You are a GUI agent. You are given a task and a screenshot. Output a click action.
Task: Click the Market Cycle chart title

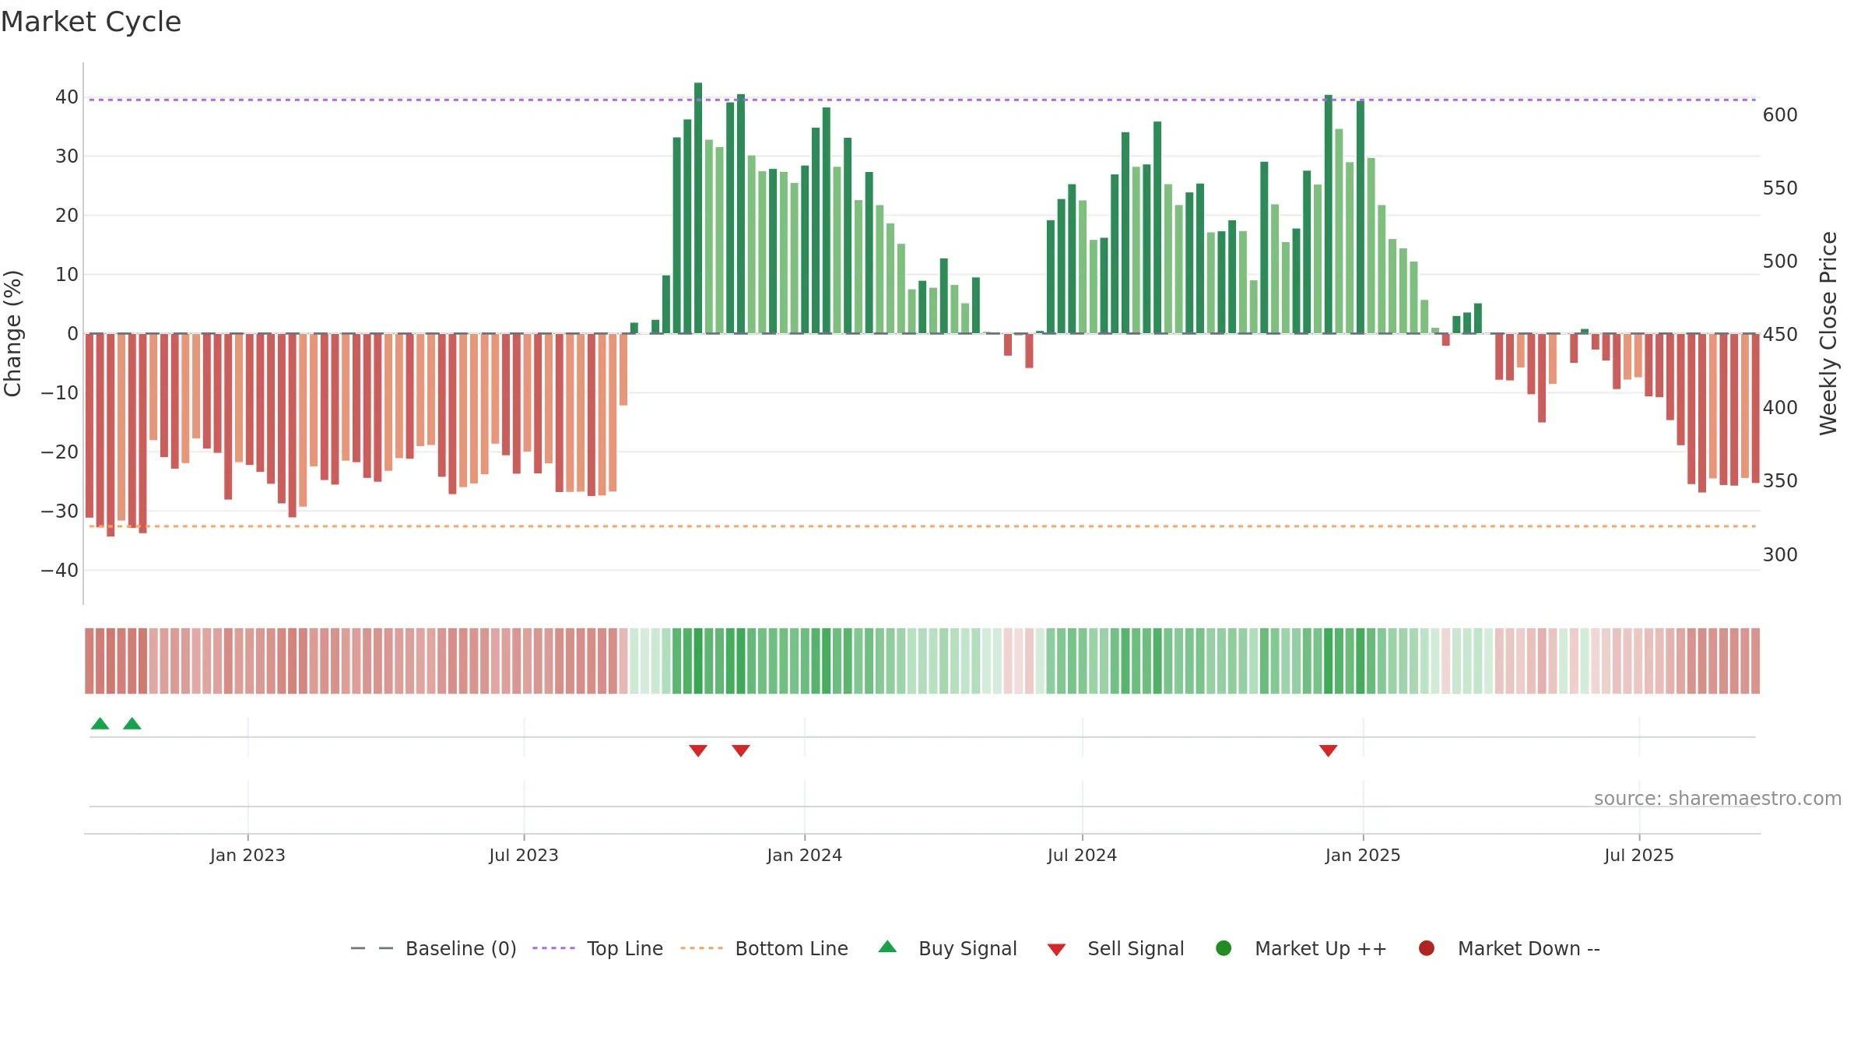click(91, 22)
